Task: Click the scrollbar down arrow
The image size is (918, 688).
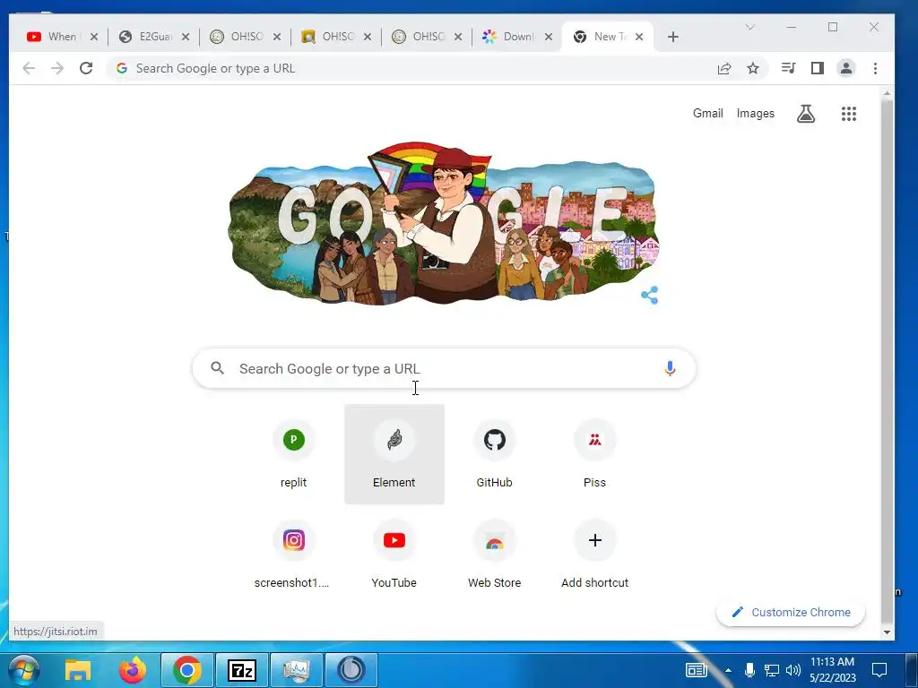Action: pos(887,632)
